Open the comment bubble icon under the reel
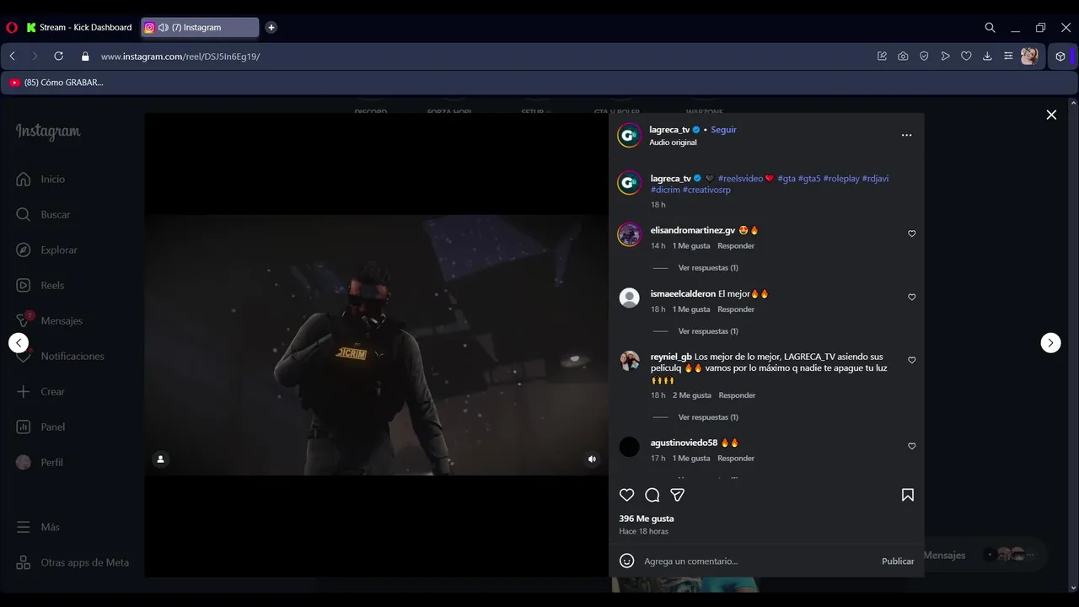 coord(652,495)
